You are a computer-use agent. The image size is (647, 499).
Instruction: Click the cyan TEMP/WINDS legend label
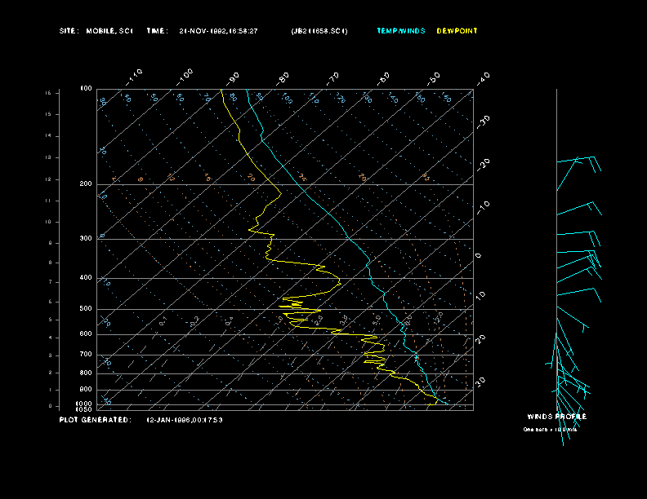400,31
